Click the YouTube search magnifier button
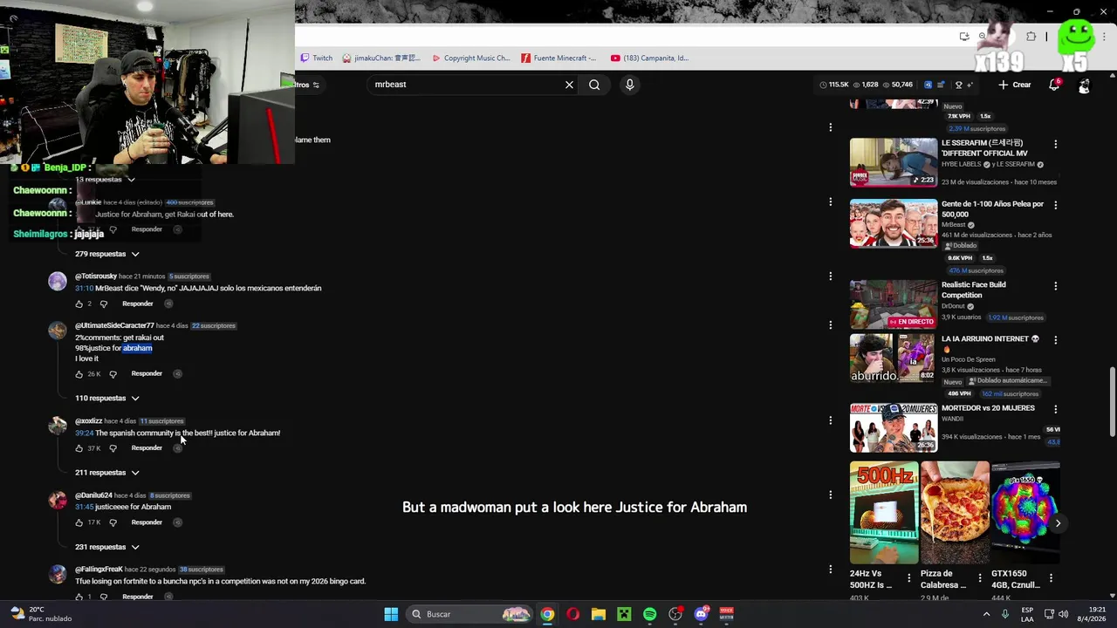Viewport: 1117px width, 628px height. coord(594,85)
